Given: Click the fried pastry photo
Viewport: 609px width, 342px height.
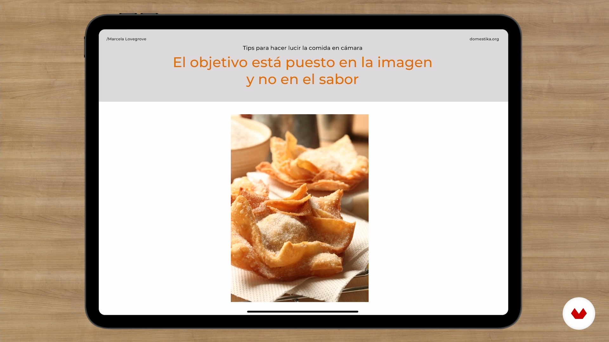Looking at the screenshot, I should 299,208.
